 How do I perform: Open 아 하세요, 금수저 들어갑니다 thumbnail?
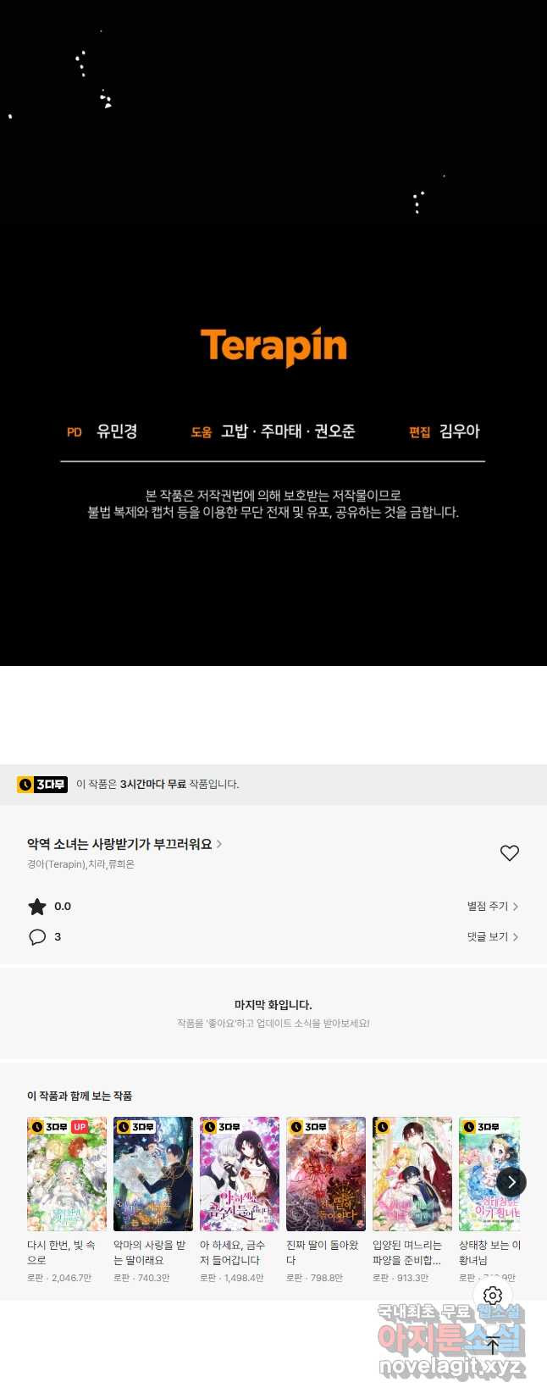[240, 1174]
